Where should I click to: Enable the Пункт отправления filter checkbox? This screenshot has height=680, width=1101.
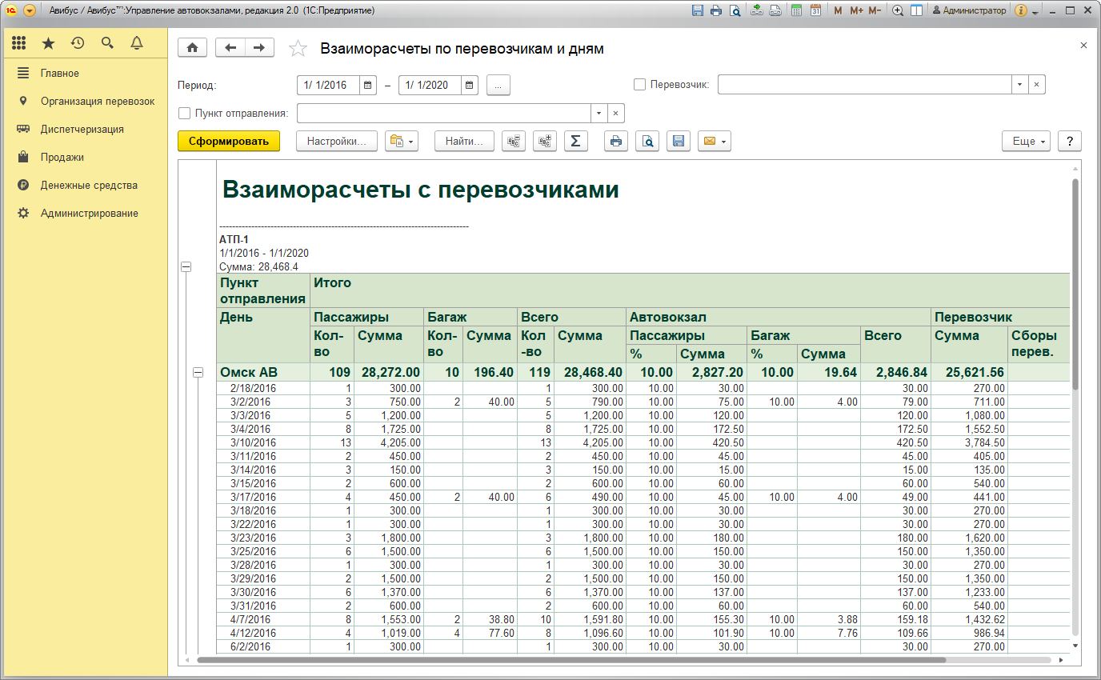pos(185,113)
